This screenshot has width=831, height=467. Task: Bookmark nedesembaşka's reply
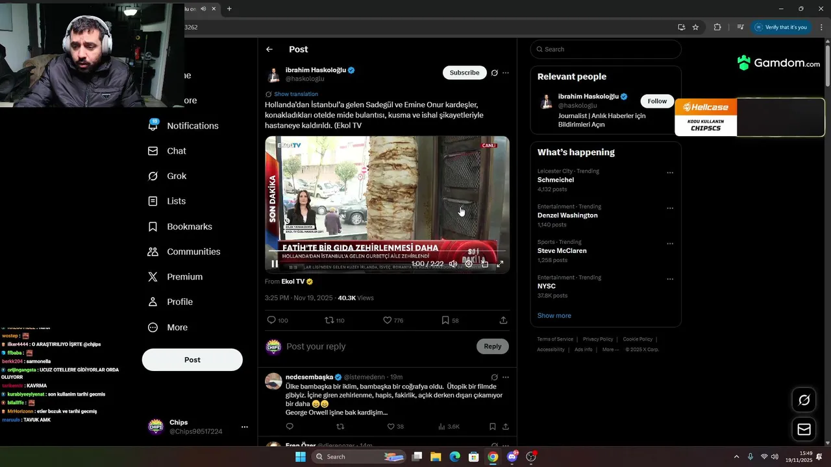point(492,427)
